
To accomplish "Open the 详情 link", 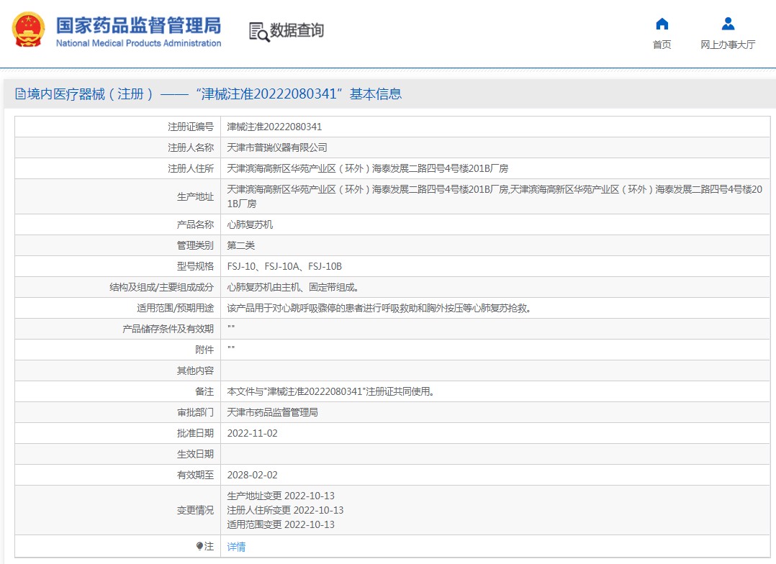I will 236,547.
